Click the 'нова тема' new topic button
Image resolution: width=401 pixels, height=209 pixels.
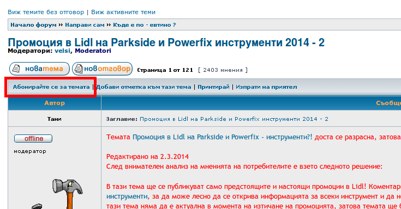[39, 69]
